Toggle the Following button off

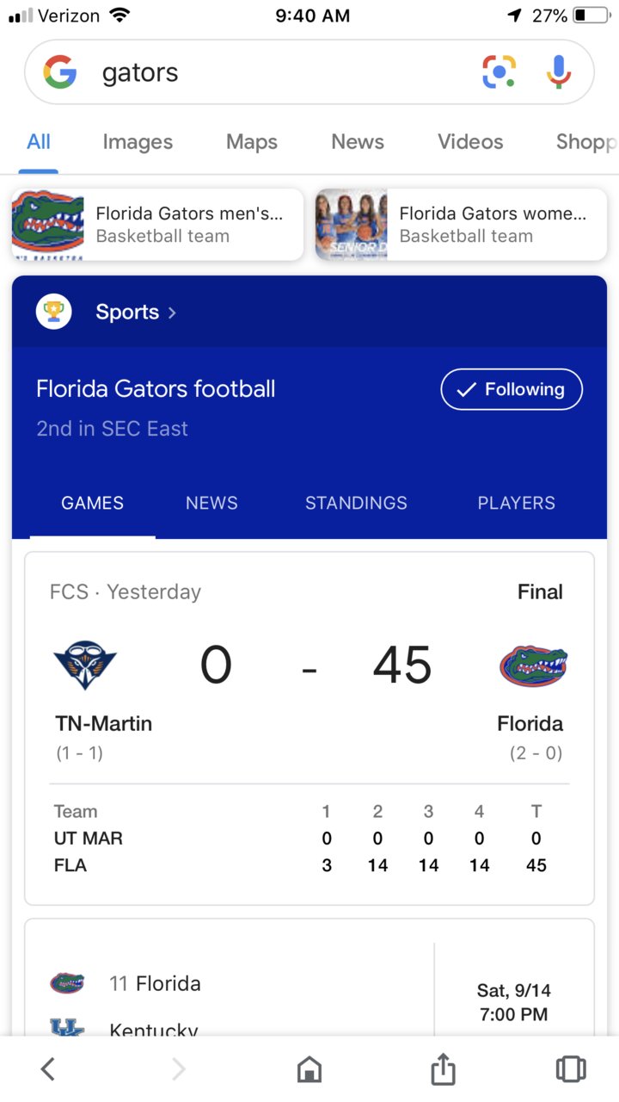point(512,389)
